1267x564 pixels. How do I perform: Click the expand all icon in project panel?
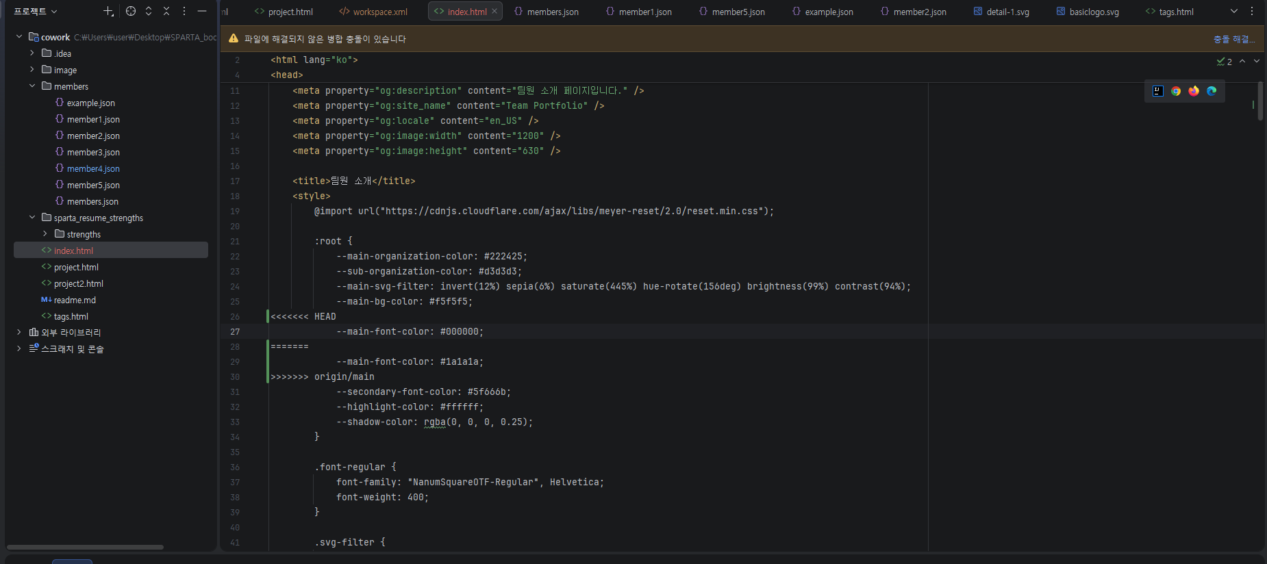click(x=149, y=11)
